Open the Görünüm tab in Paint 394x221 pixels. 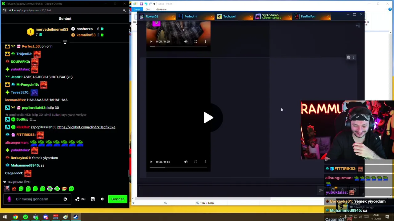click(161, 10)
